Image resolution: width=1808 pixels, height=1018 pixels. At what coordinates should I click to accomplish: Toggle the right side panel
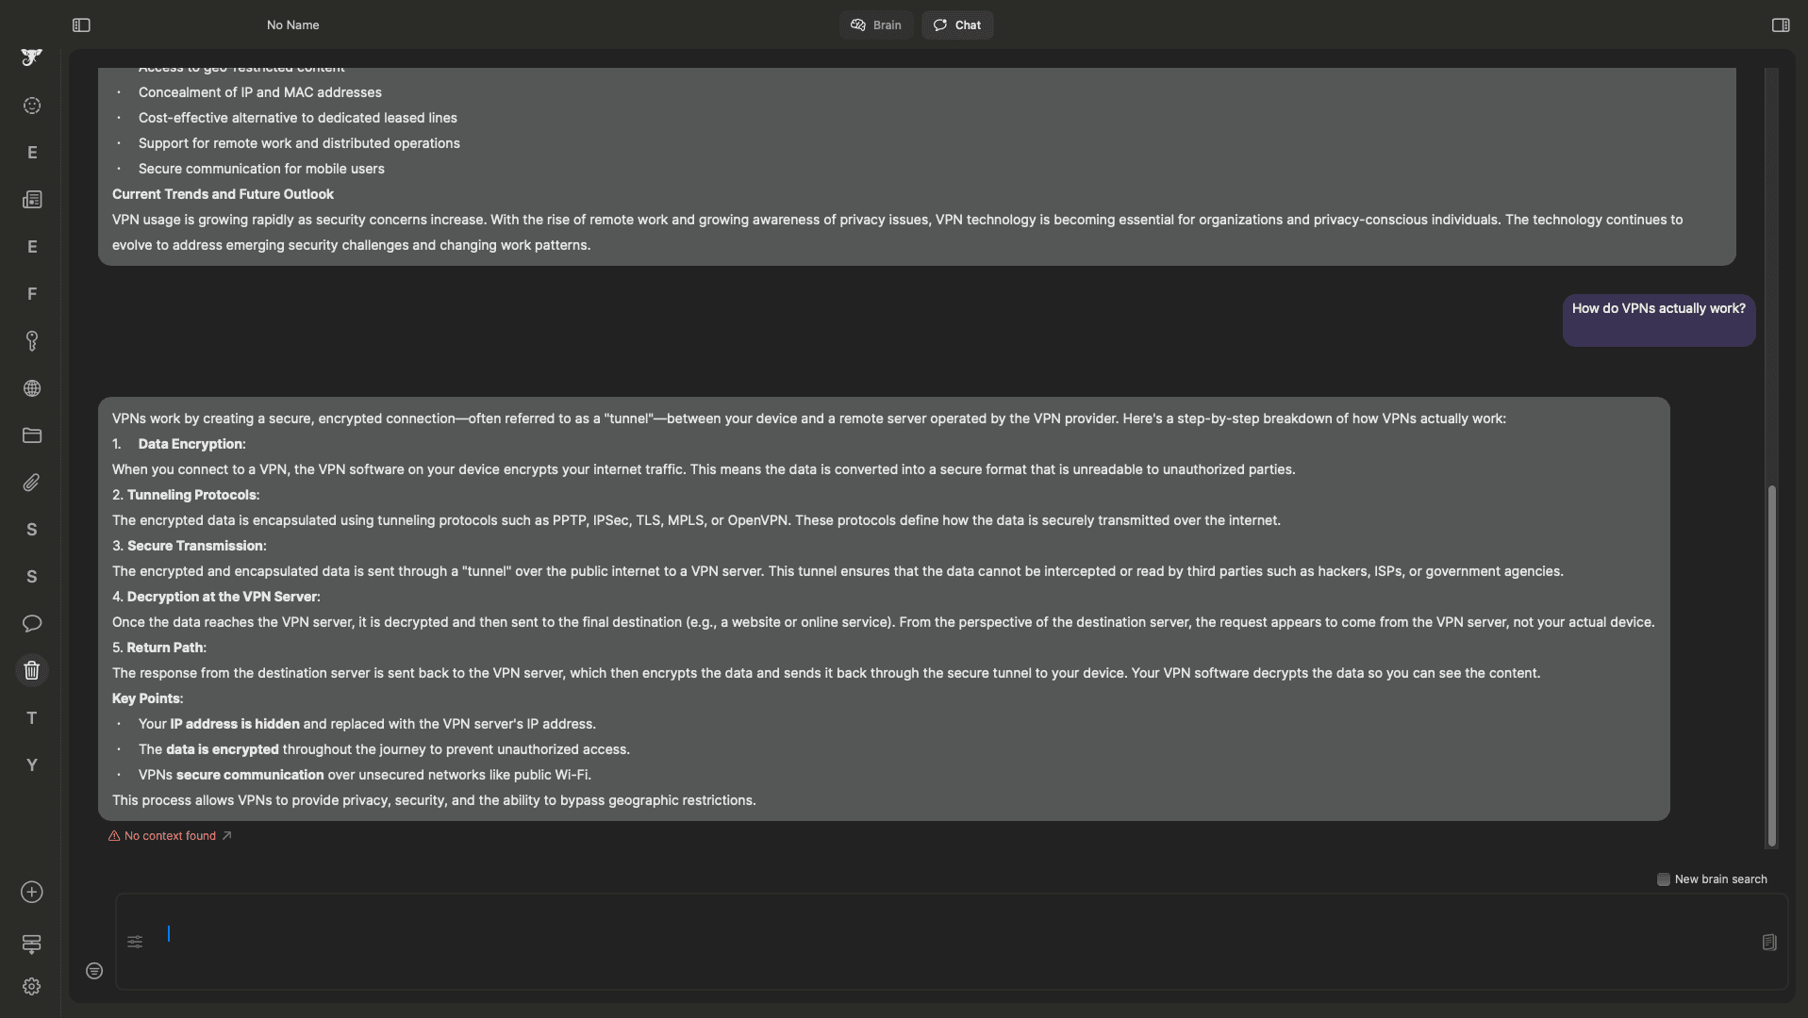(1781, 25)
